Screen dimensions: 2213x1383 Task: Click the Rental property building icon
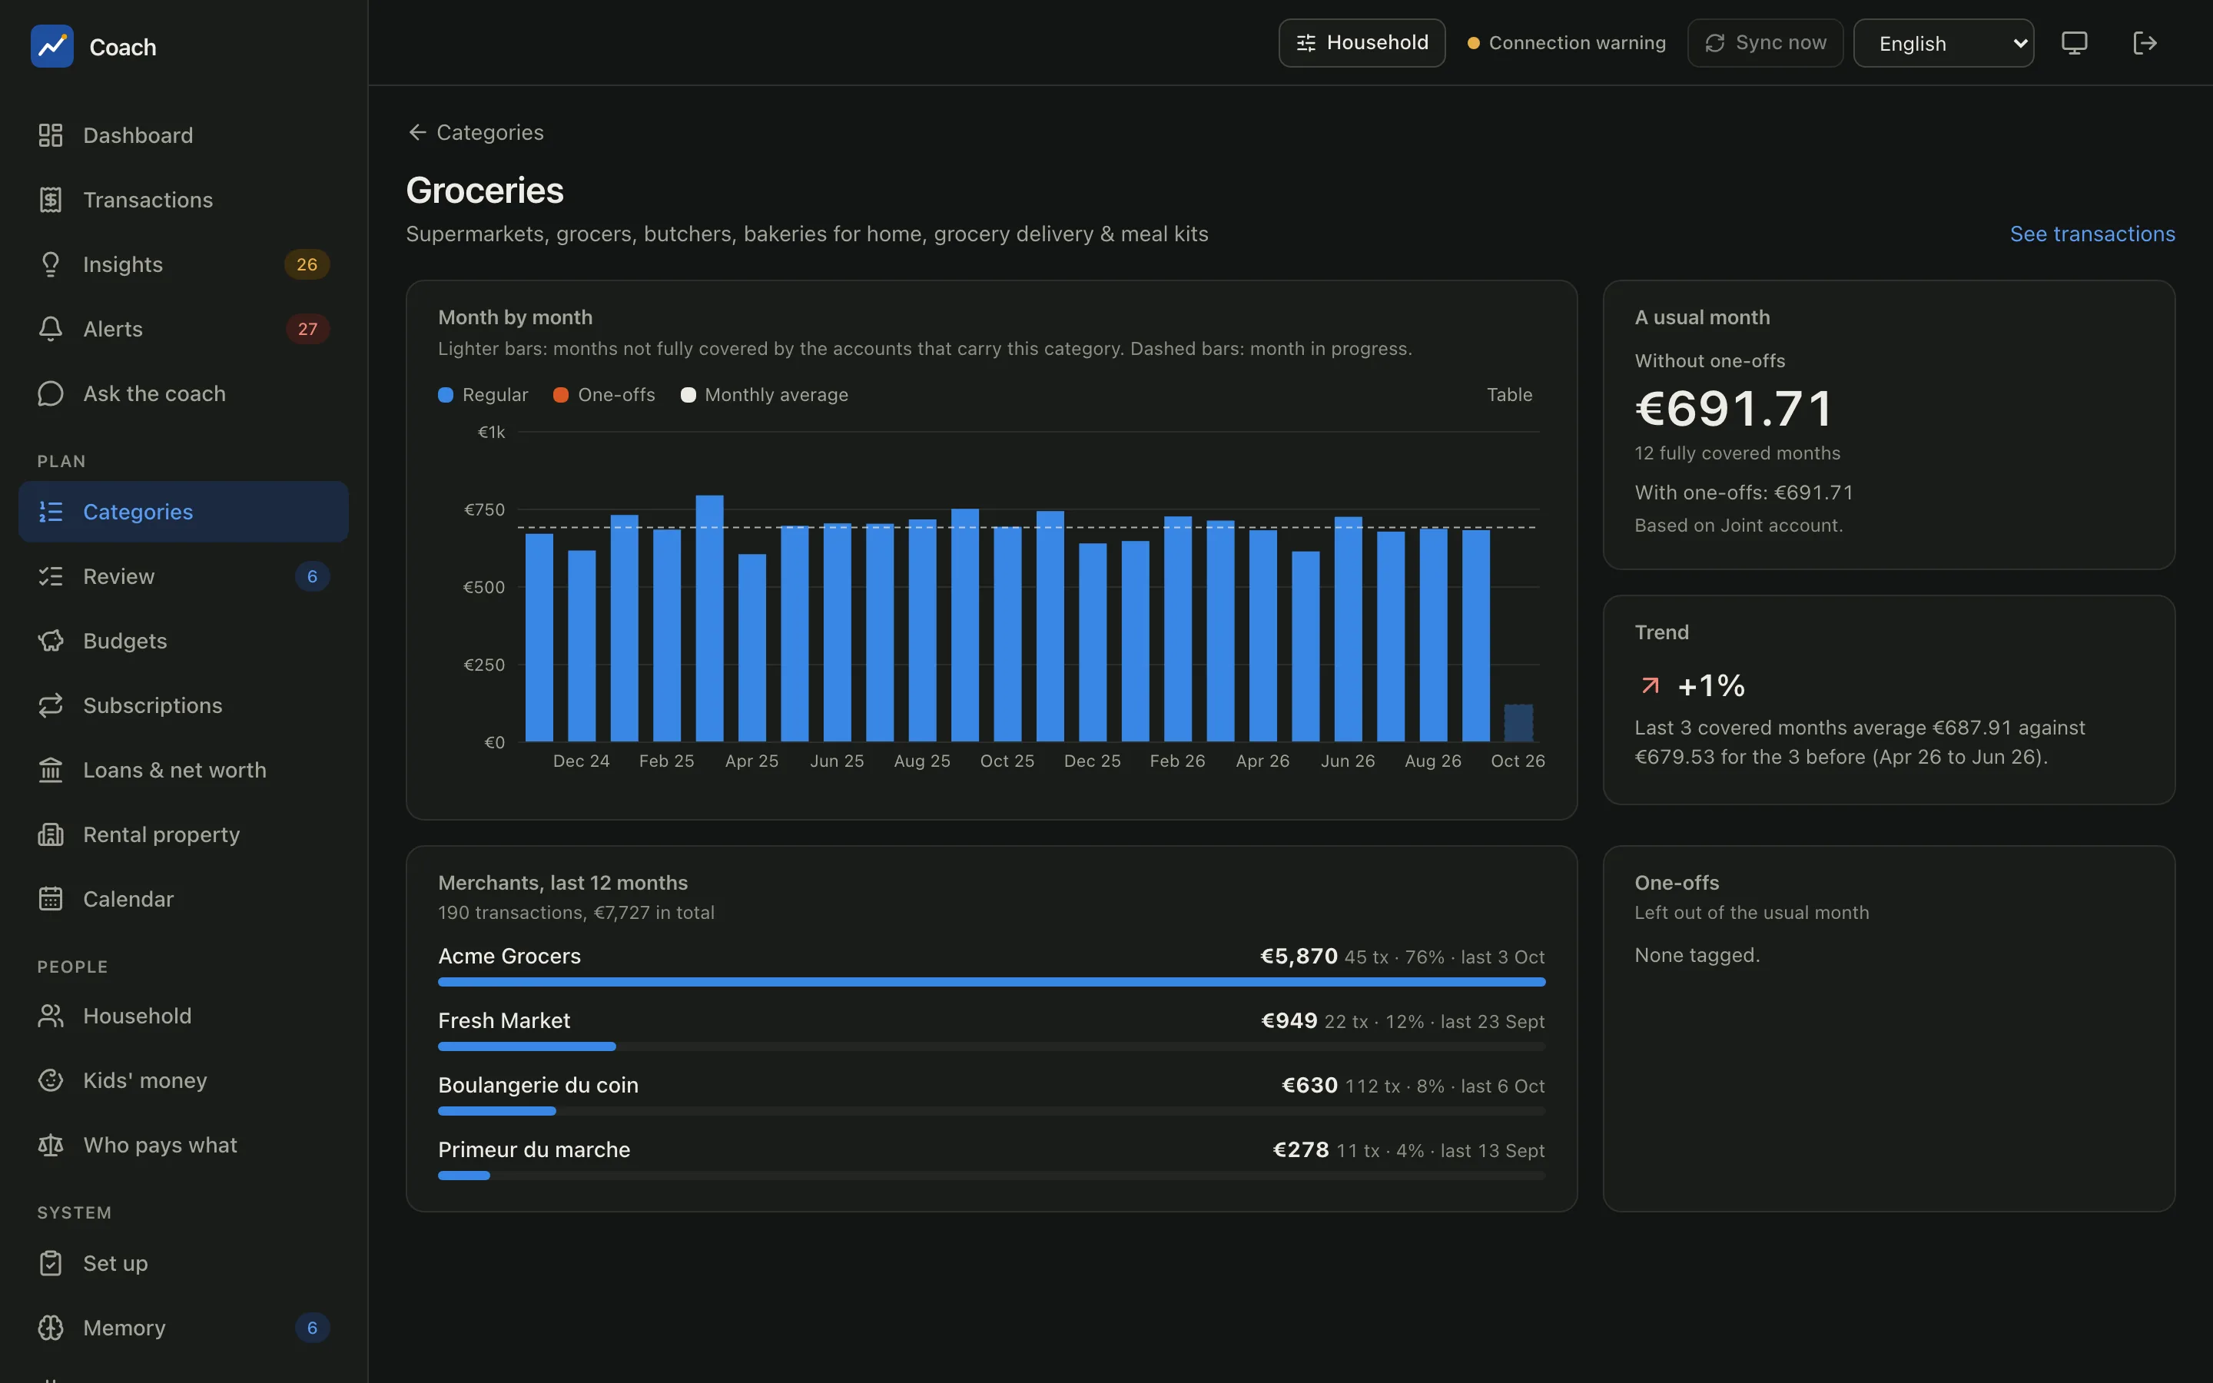50,834
